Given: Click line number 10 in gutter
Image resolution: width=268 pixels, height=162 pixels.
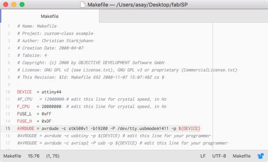Looking at the screenshot, I should 8,92.
